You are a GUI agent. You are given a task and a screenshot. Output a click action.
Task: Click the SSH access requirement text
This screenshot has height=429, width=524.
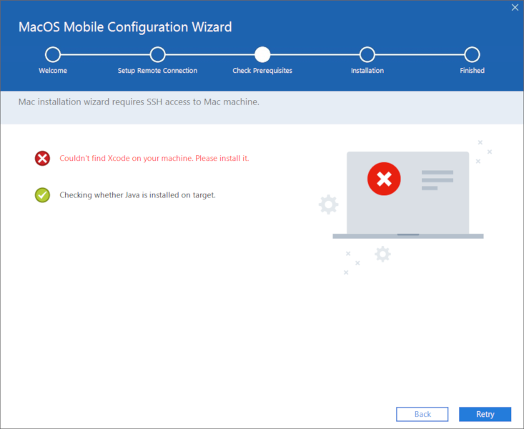[139, 102]
